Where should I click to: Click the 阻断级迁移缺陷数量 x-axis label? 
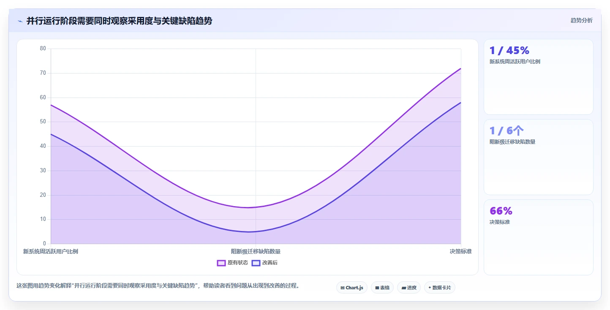pyautogui.click(x=256, y=251)
